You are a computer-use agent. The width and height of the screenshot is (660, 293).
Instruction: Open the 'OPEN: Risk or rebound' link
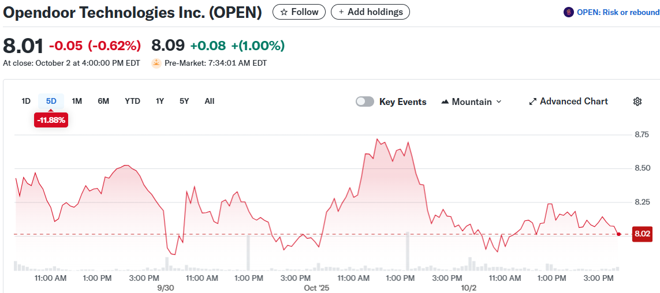[617, 12]
